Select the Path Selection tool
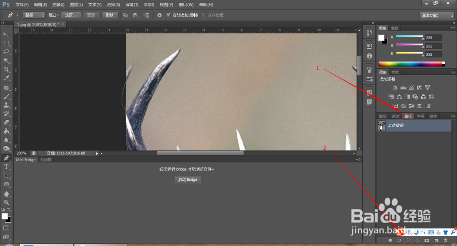The image size is (457, 246). (x=6, y=176)
